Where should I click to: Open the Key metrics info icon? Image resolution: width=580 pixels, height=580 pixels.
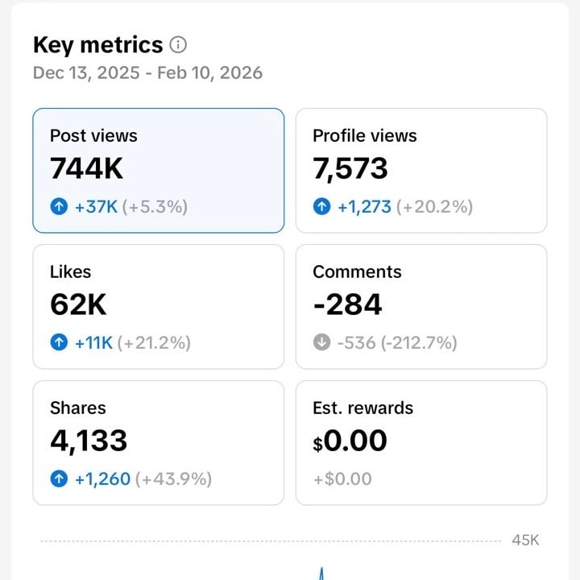178,45
